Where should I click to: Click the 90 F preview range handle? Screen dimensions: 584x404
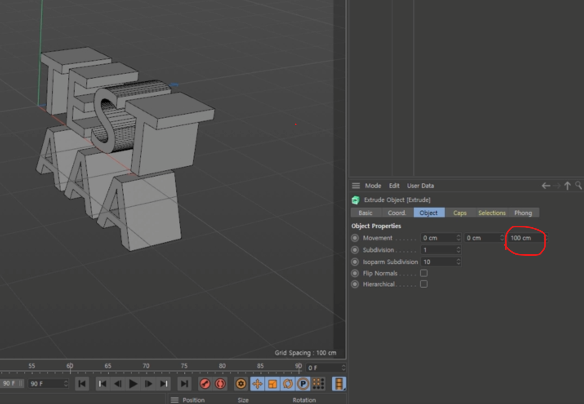coord(13,384)
